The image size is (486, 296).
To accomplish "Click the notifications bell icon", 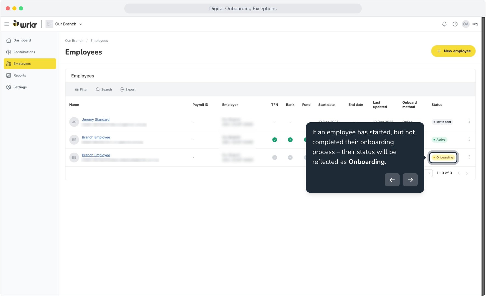I will pyautogui.click(x=444, y=24).
